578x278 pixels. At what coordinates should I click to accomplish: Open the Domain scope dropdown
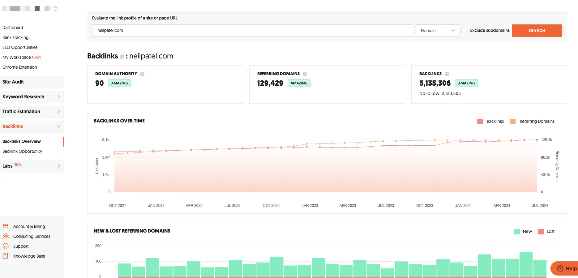437,31
